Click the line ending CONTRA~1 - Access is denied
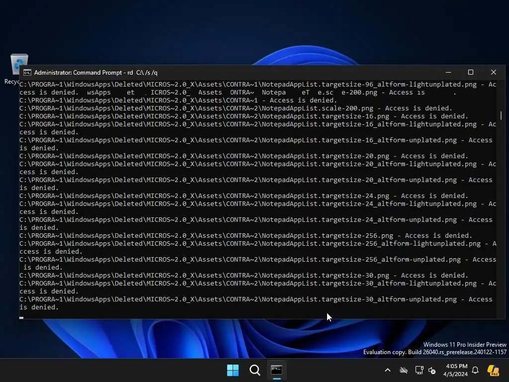This screenshot has height=382, width=509. click(x=178, y=100)
